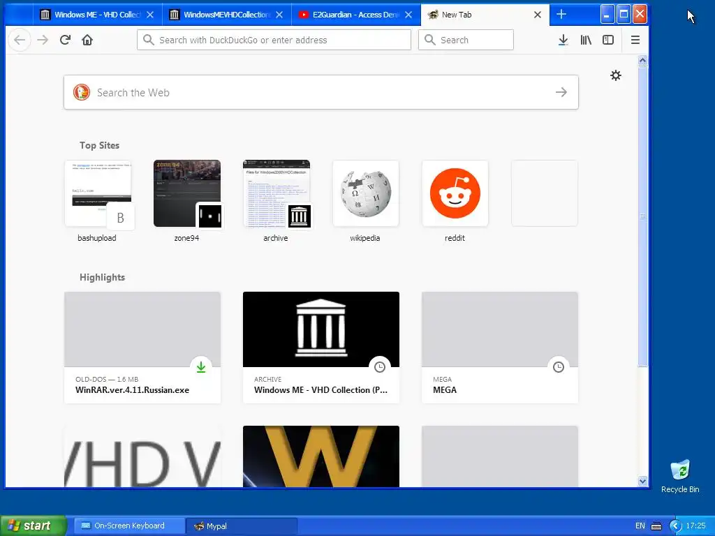Viewport: 715px width, 536px height.
Task: Open the VHD highlight thumbnail
Action: point(142,456)
